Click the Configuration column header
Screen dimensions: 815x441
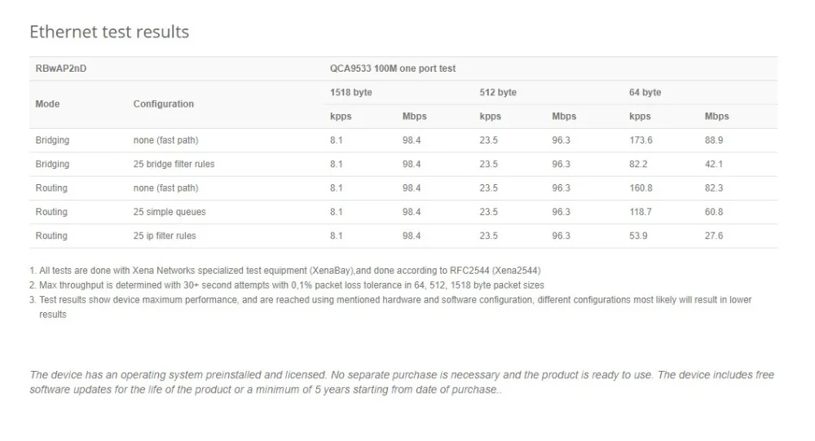click(164, 104)
